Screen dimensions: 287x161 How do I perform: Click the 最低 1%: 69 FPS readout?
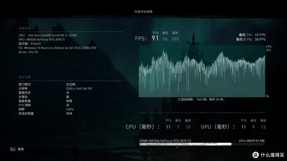[x=252, y=35]
